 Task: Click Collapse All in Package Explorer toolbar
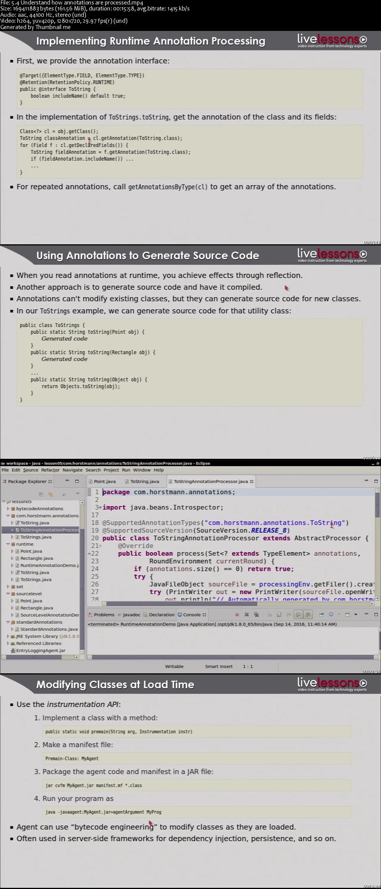[41, 494]
